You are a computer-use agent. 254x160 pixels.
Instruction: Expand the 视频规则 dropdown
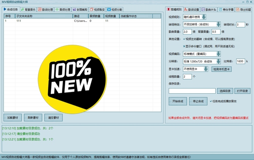[204, 17]
